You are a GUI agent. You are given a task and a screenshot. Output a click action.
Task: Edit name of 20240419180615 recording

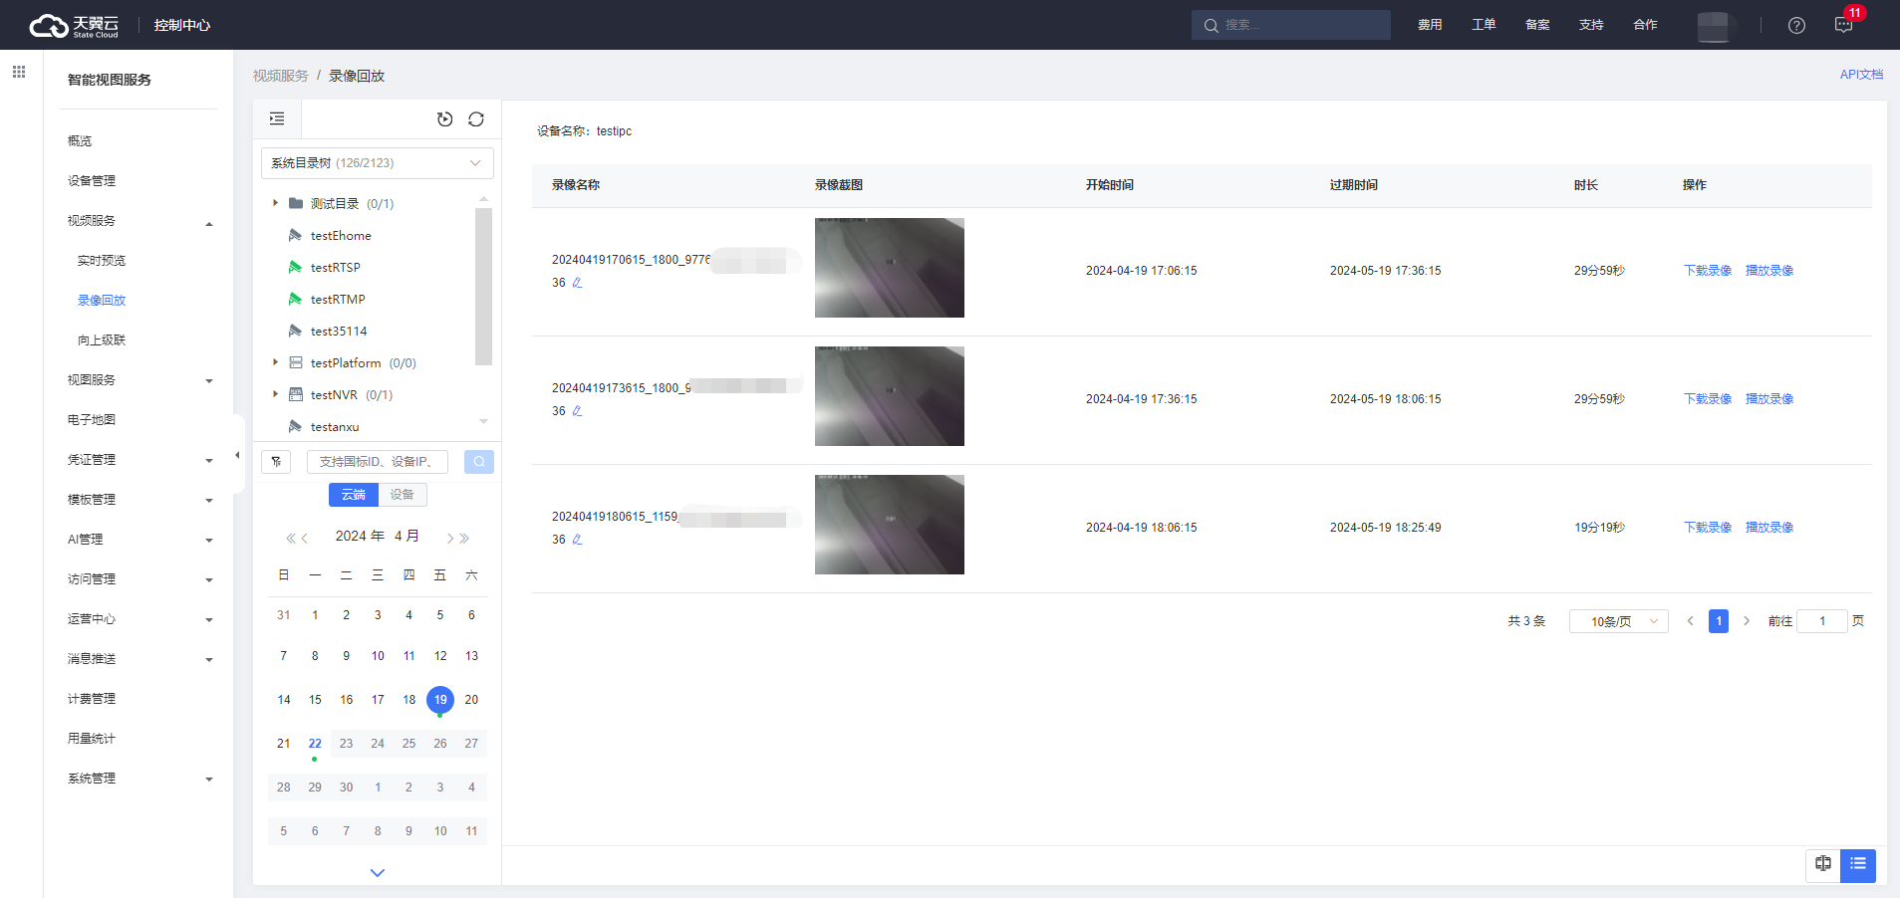click(577, 540)
